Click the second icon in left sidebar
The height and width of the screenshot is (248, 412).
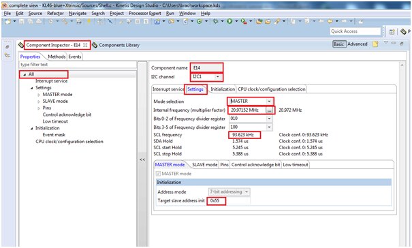click(7, 55)
